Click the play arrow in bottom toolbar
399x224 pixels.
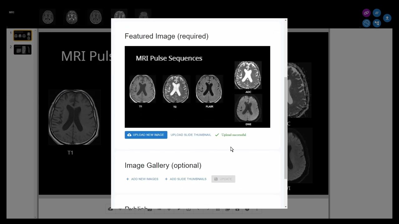(x=179, y=209)
